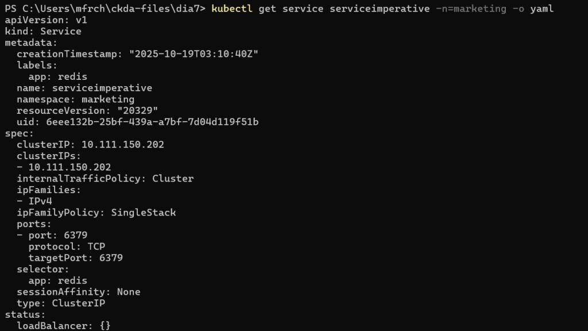Click the sessionAffinity: None line
The width and height of the screenshot is (588, 331).
pos(79,292)
